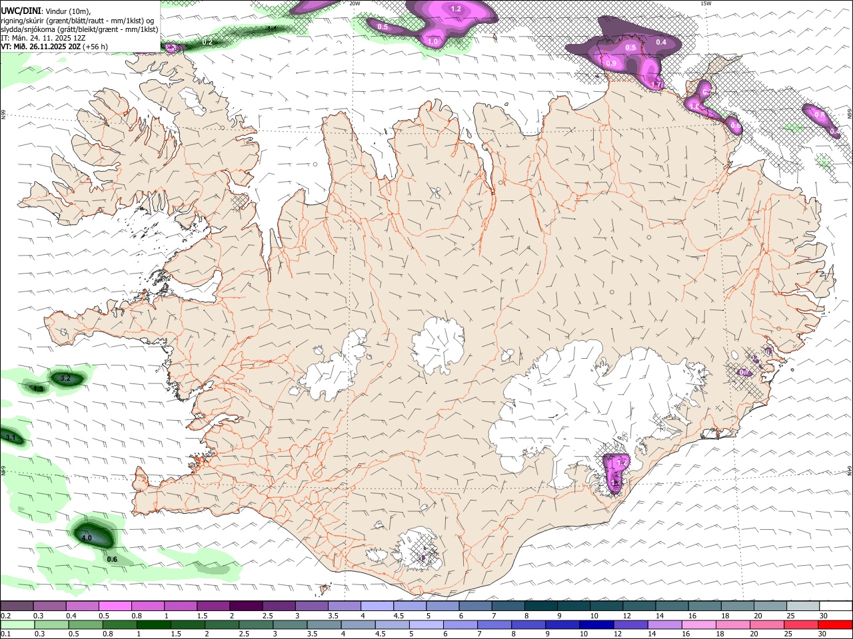The height and width of the screenshot is (639, 853).
Task: Pick the dark teal swatch between 8 and 9
Action: coord(540,606)
